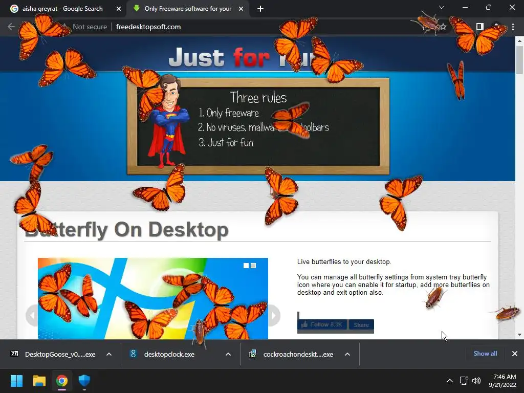Toggle the browser side panel
The height and width of the screenshot is (393, 524).
coord(480,27)
